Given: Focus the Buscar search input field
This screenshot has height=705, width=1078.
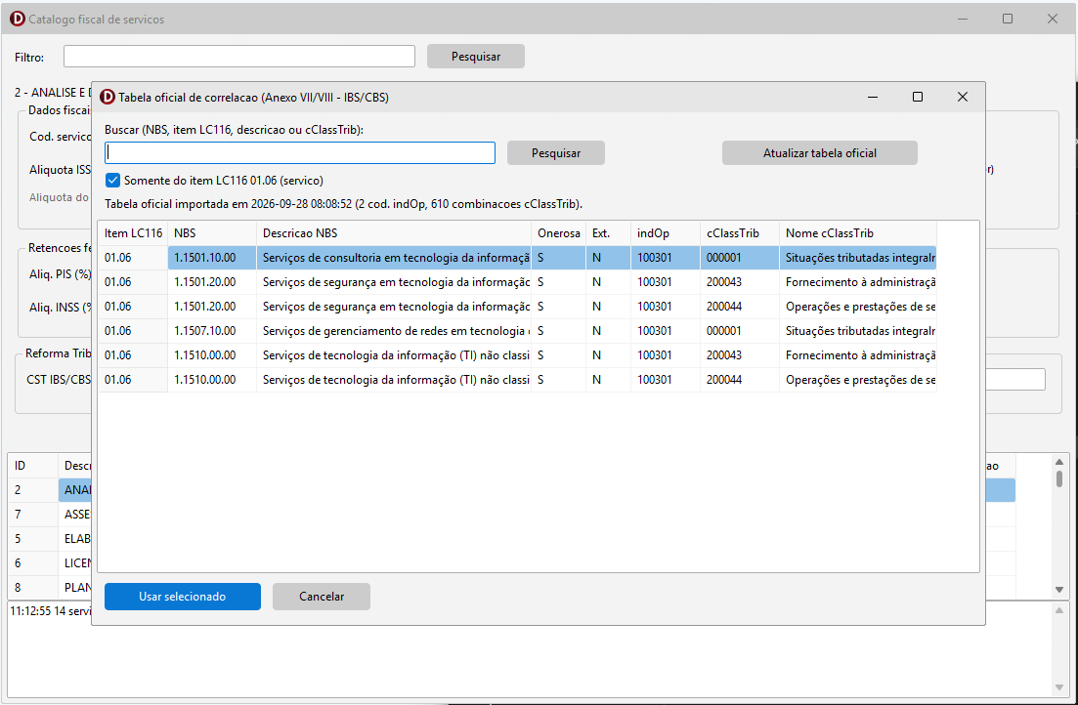Looking at the screenshot, I should tap(300, 153).
